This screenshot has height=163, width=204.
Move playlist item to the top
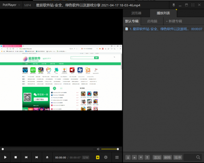(x=128, y=158)
